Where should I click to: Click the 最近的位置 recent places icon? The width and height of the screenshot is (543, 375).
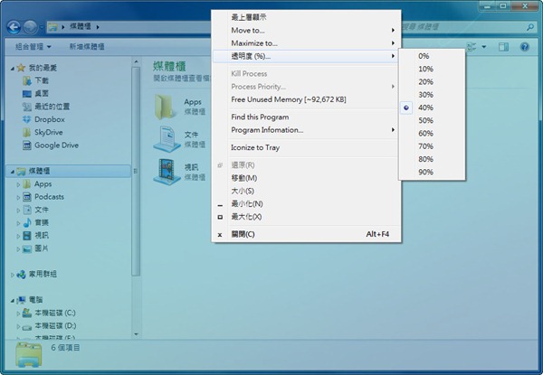tap(26, 107)
